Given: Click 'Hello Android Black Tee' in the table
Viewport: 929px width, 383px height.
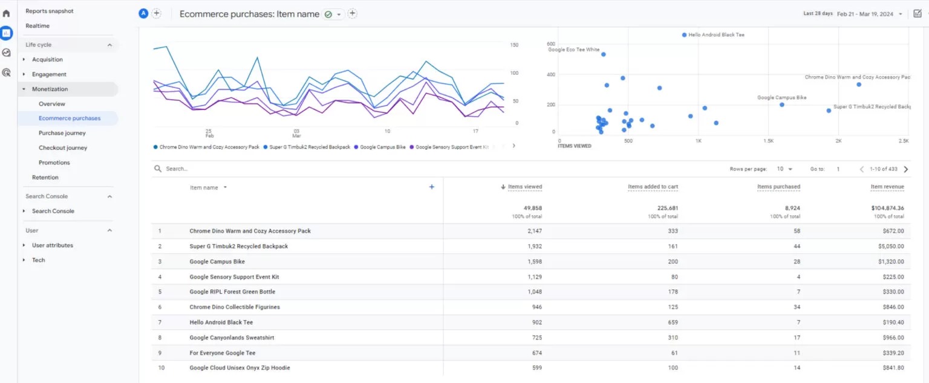Looking at the screenshot, I should (x=221, y=323).
